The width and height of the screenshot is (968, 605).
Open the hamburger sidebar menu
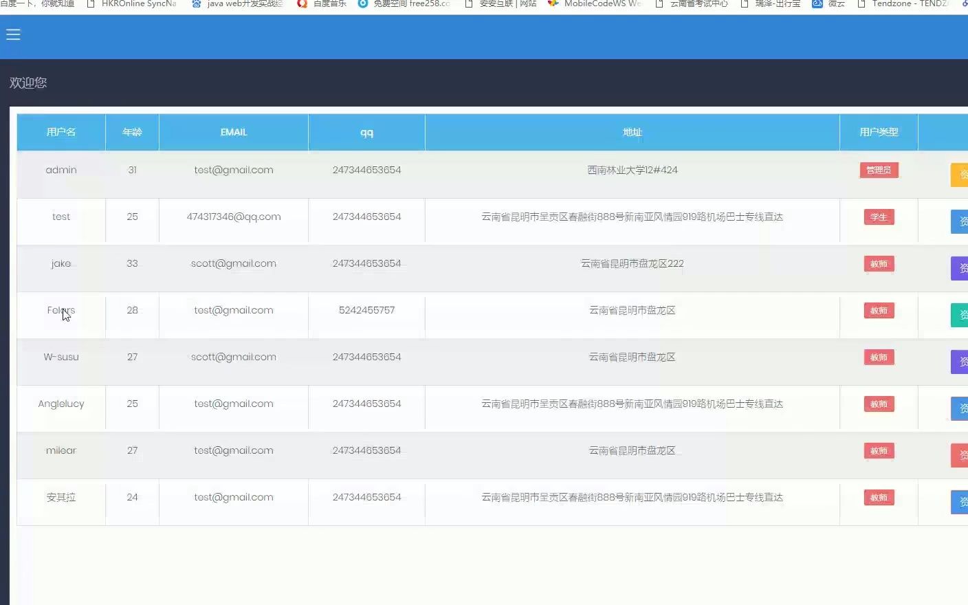pyautogui.click(x=13, y=34)
